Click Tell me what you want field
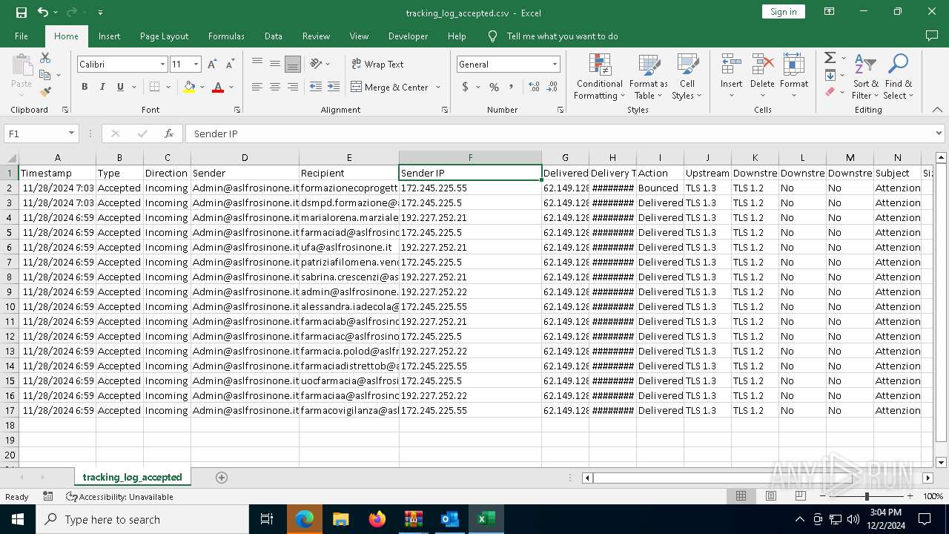 coord(562,36)
